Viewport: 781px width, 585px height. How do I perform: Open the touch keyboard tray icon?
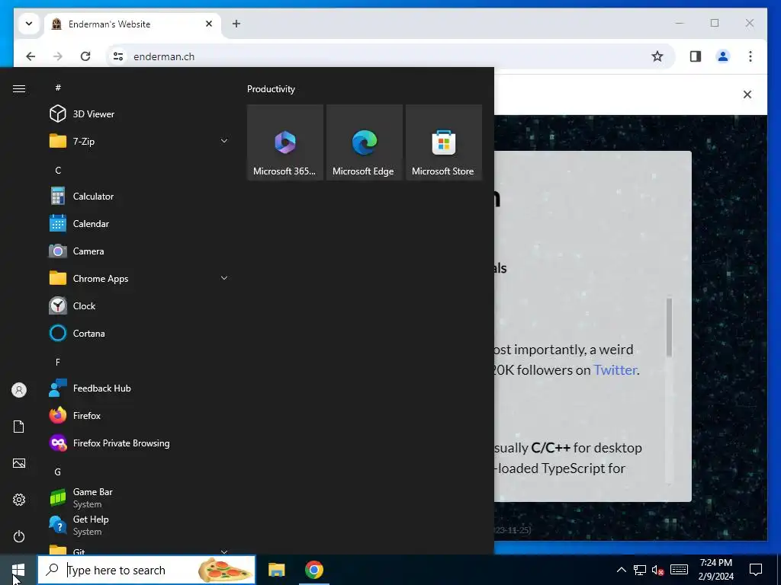coord(679,570)
